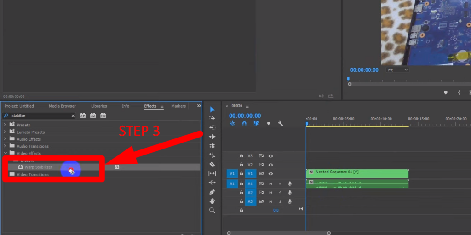Solo the A2 audio track
The image size is (471, 235).
(x=280, y=193)
